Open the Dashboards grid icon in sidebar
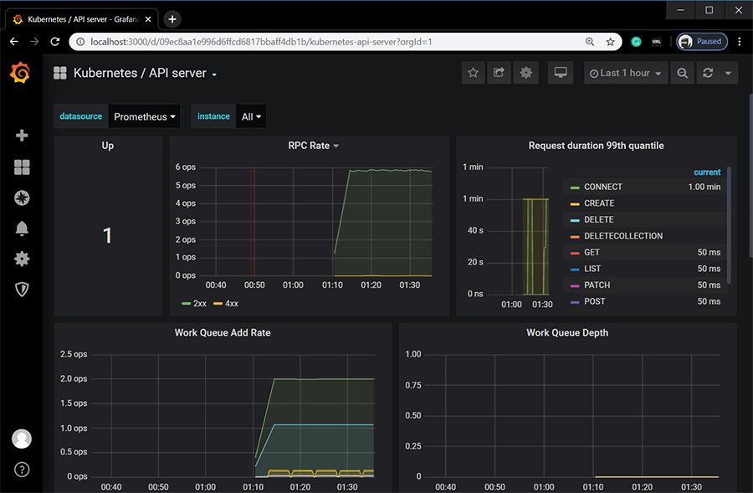Image resolution: width=753 pixels, height=493 pixels. click(22, 167)
